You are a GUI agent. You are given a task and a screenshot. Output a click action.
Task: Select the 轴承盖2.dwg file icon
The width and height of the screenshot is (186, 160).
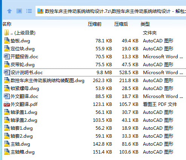tap(7, 120)
